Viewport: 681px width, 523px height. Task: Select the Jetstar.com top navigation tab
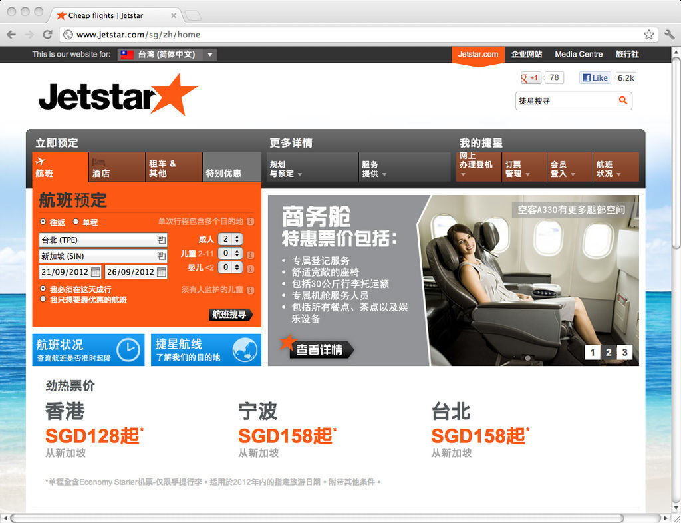478,55
